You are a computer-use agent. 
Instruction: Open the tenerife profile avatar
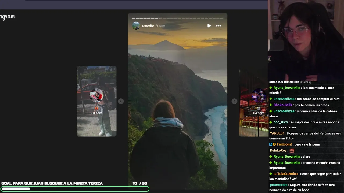pos(136,26)
